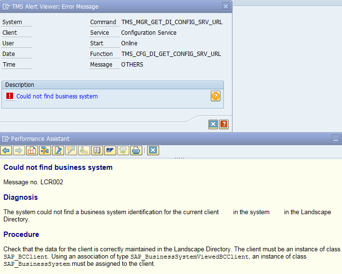Minimize the Performance Assistant window
This screenshot has width=342, height=274.
pos(336,138)
